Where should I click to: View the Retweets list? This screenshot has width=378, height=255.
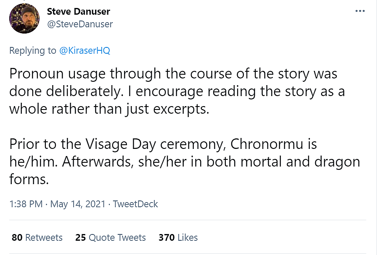[44, 237]
